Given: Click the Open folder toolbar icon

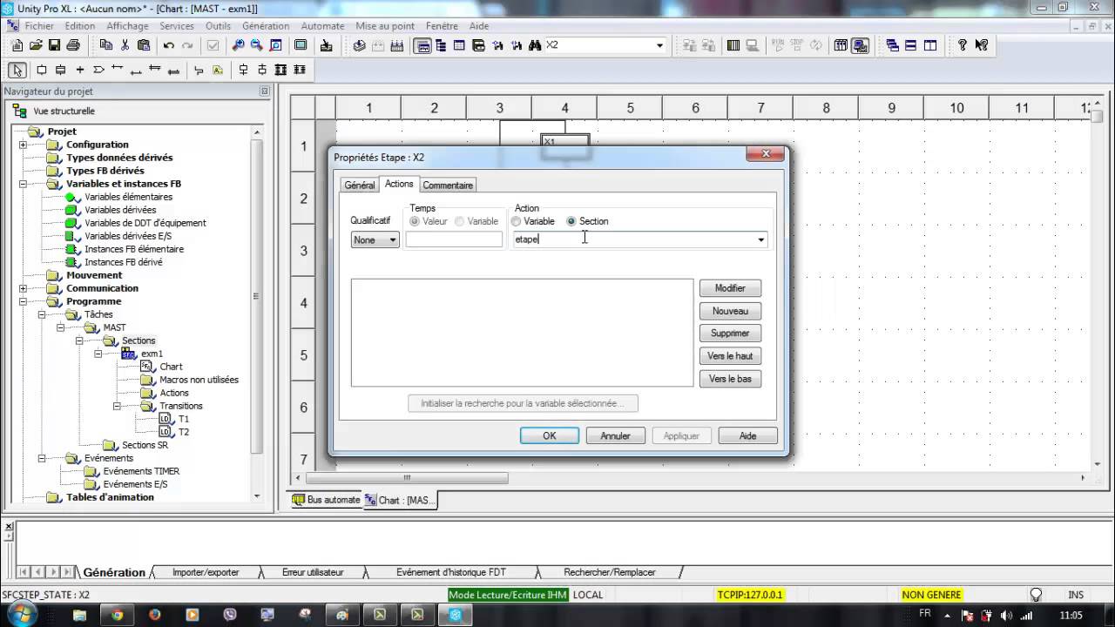Looking at the screenshot, I should 36,45.
